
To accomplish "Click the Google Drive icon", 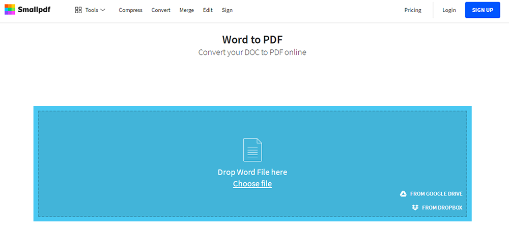I will click(x=403, y=194).
